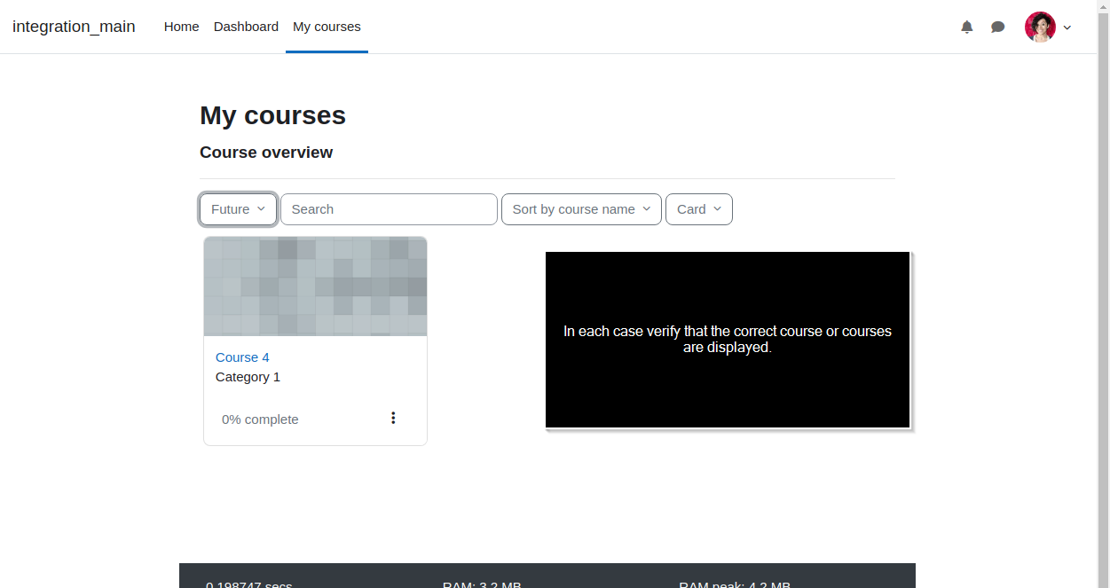Open the Course 4 link

[x=242, y=357]
